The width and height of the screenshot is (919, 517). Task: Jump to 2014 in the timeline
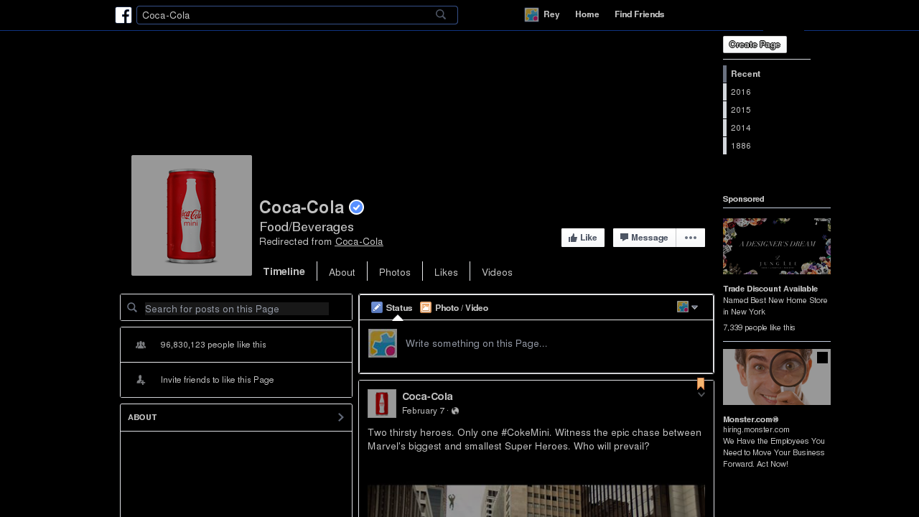coord(741,128)
